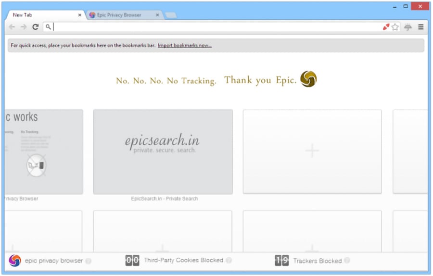Open a new tab with the tab button

click(171, 15)
